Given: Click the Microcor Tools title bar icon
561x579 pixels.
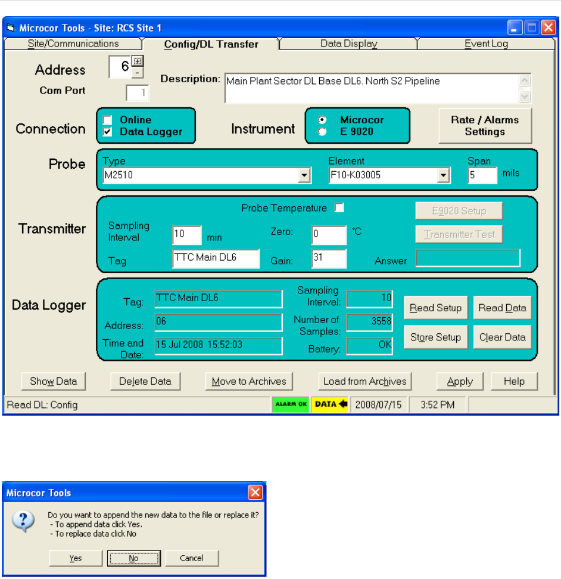Looking at the screenshot, I should [11, 27].
